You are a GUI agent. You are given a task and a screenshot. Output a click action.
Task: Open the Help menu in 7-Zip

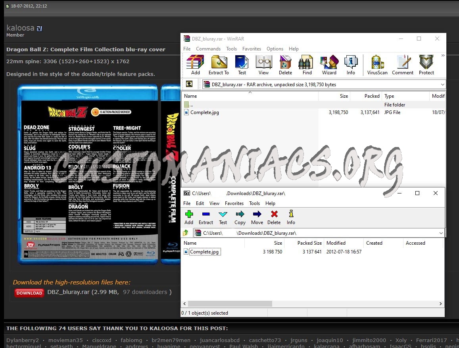pos(270,203)
